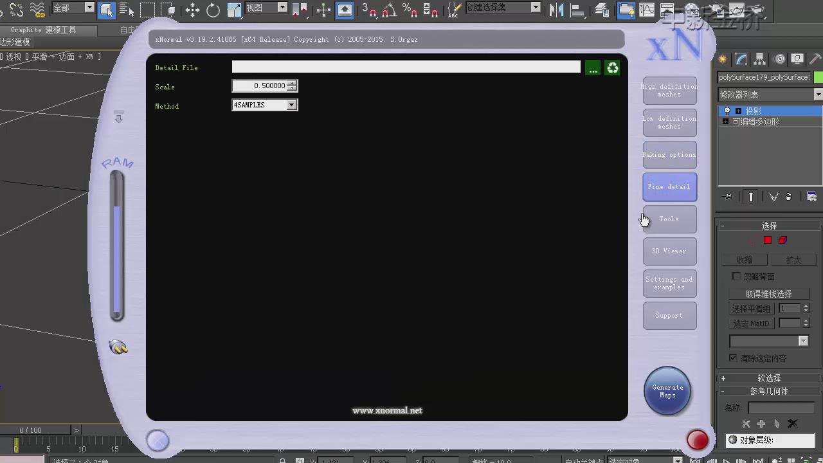Click the red round exit button in xNormal
823x463 pixels.
click(x=697, y=440)
